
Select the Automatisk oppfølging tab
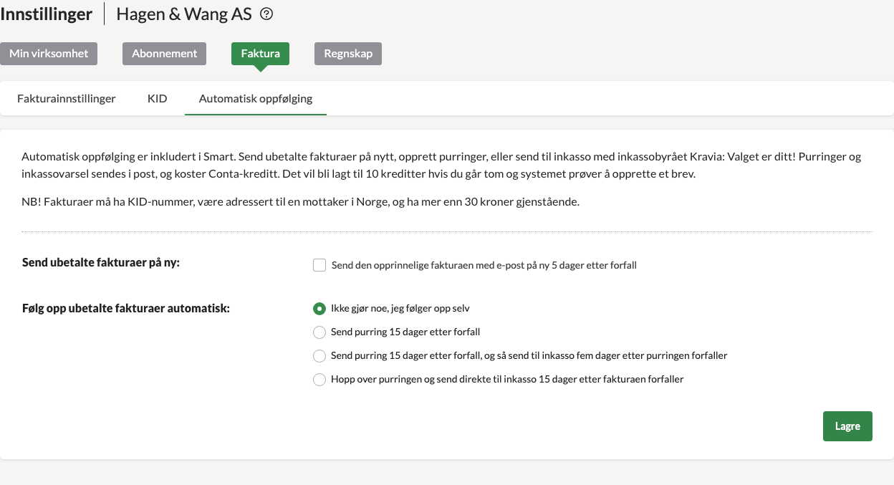point(256,99)
